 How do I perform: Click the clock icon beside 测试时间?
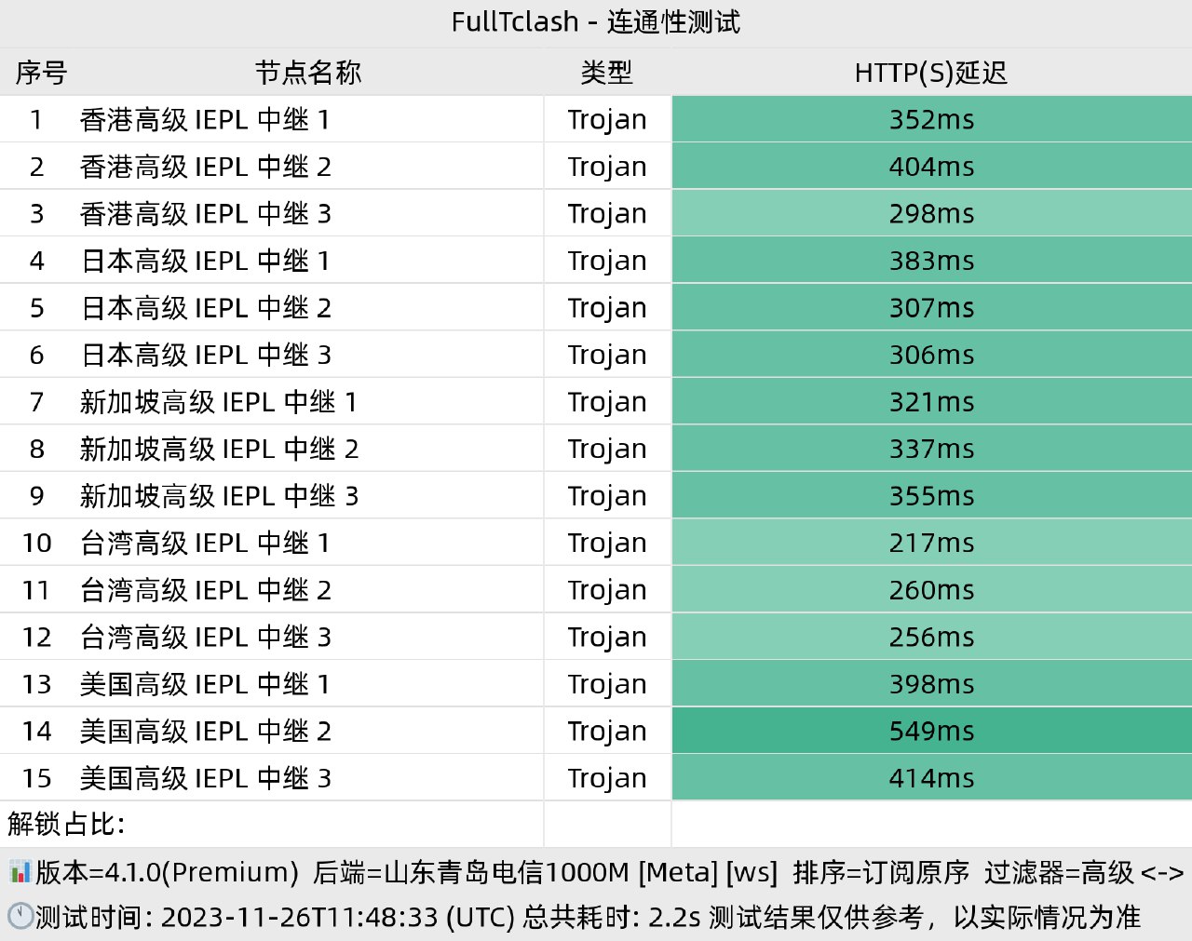click(x=20, y=917)
